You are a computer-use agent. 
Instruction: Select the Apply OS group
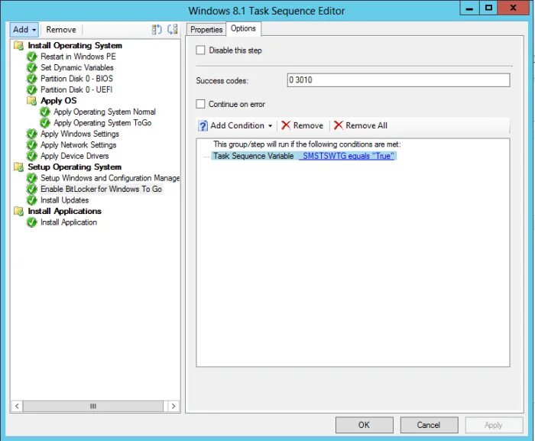point(58,101)
